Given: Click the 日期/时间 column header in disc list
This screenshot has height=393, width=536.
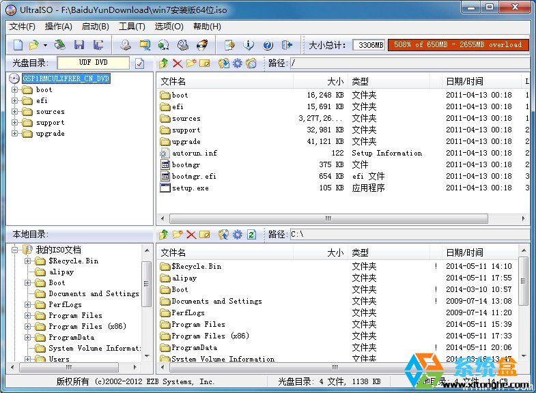Looking at the screenshot, I should 481,81.
